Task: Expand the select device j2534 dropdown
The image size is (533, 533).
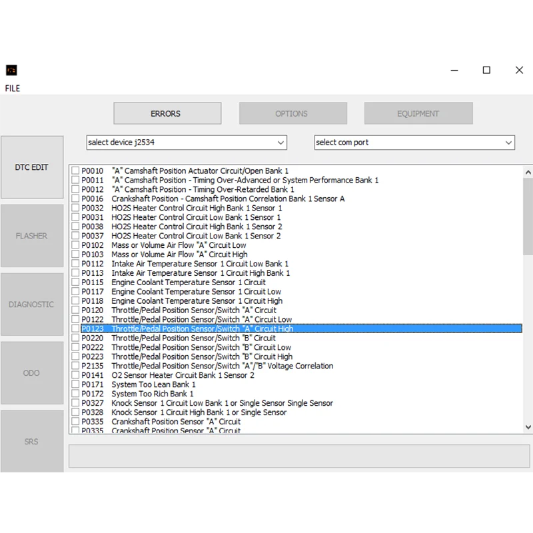Action: click(x=187, y=143)
